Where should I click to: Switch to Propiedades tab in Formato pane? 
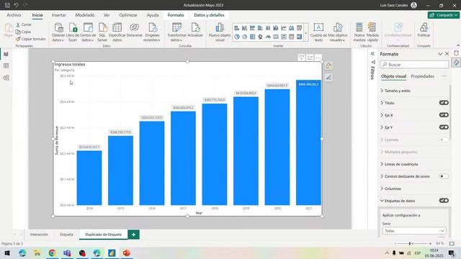[422, 76]
